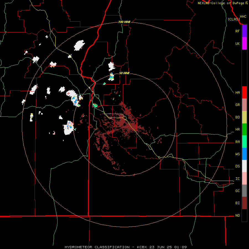Click the RA legend label

coord(237,142)
